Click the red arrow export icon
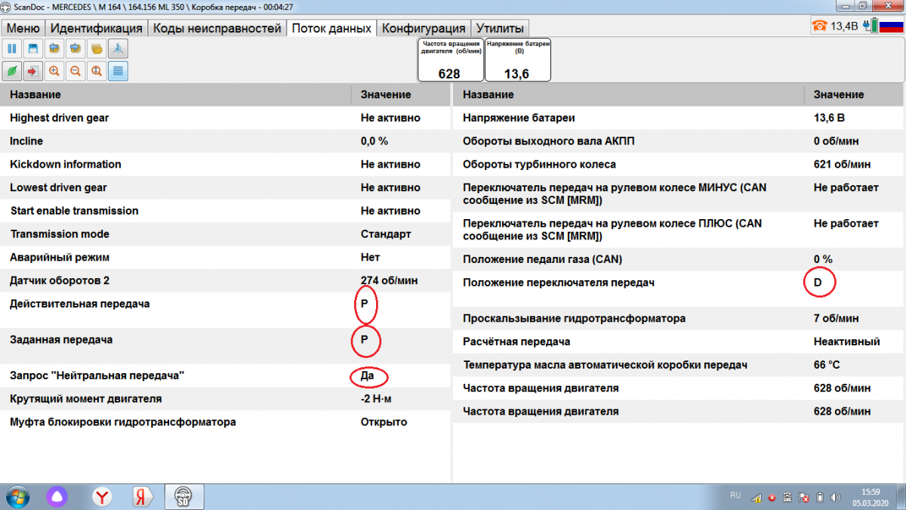The height and width of the screenshot is (510, 906). coord(33,71)
